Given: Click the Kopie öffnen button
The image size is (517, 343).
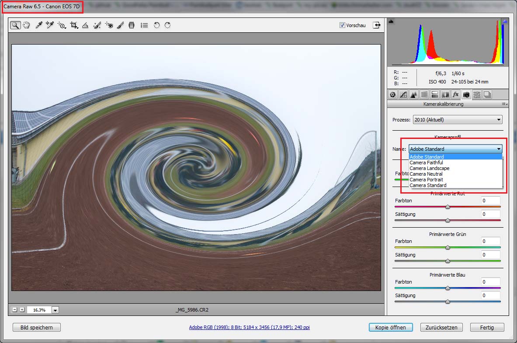Looking at the screenshot, I should [x=390, y=327].
